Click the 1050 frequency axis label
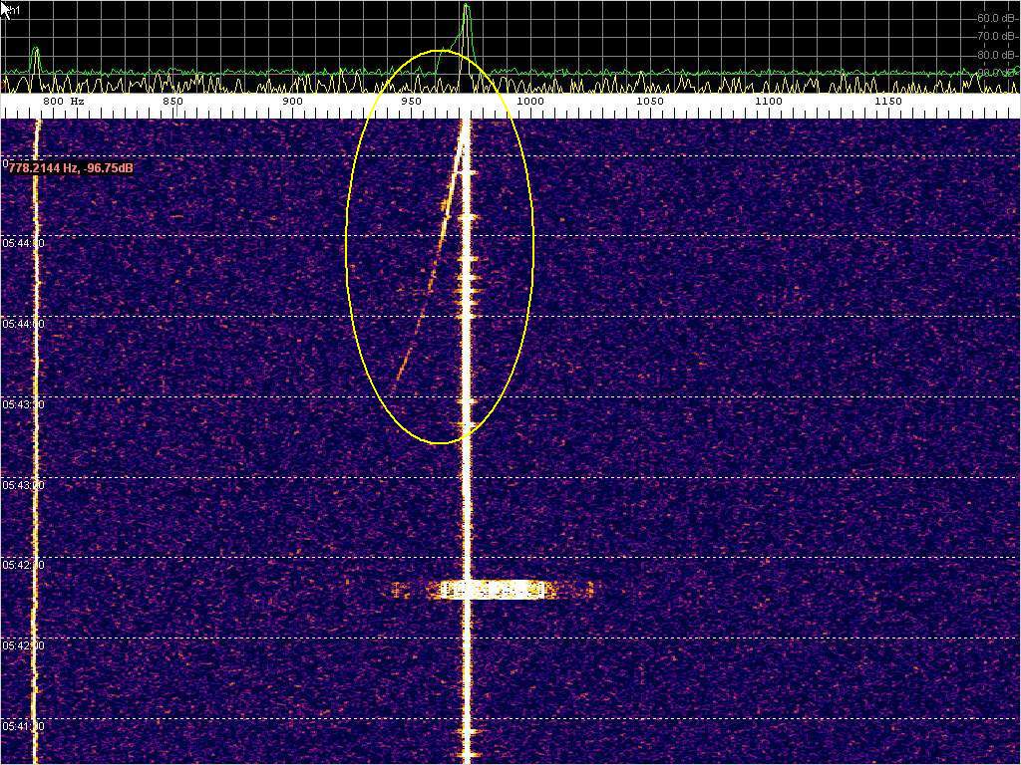This screenshot has height=765, width=1021. (649, 102)
